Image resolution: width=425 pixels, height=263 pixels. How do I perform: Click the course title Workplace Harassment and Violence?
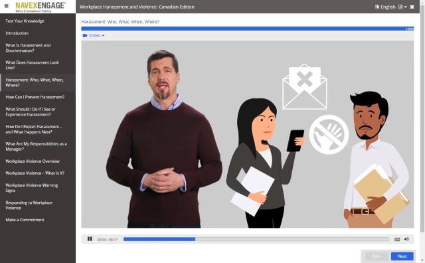tap(137, 7)
